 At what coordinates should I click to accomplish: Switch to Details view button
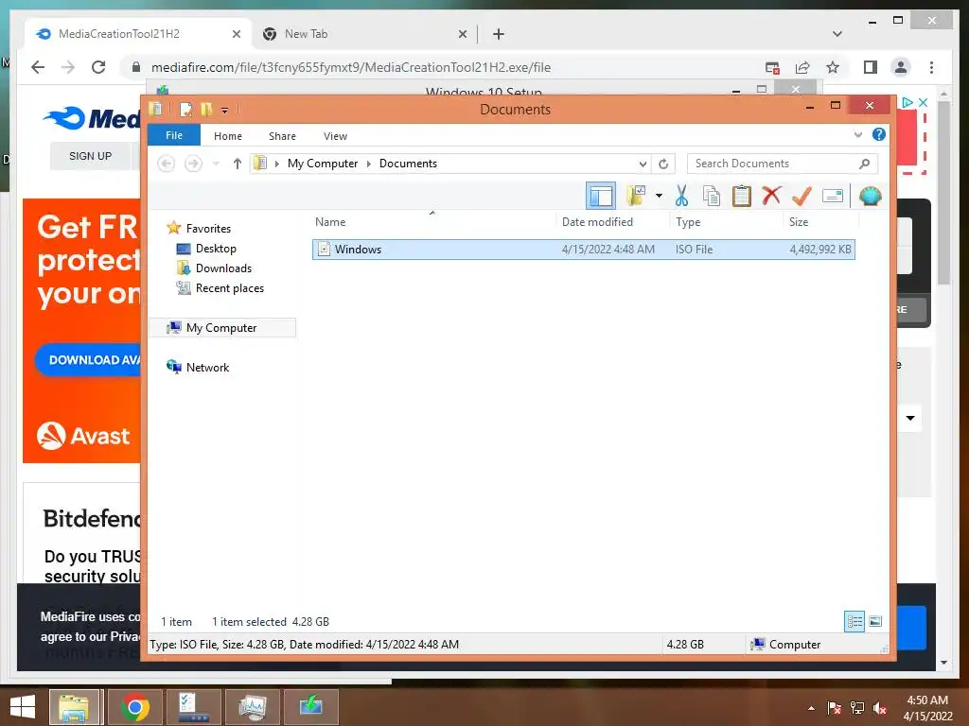pyautogui.click(x=854, y=622)
